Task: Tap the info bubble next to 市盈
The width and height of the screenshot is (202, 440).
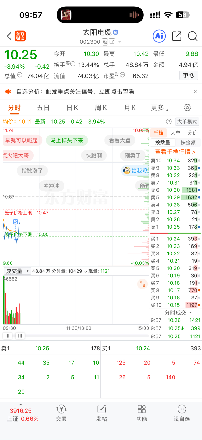Action: (123, 75)
